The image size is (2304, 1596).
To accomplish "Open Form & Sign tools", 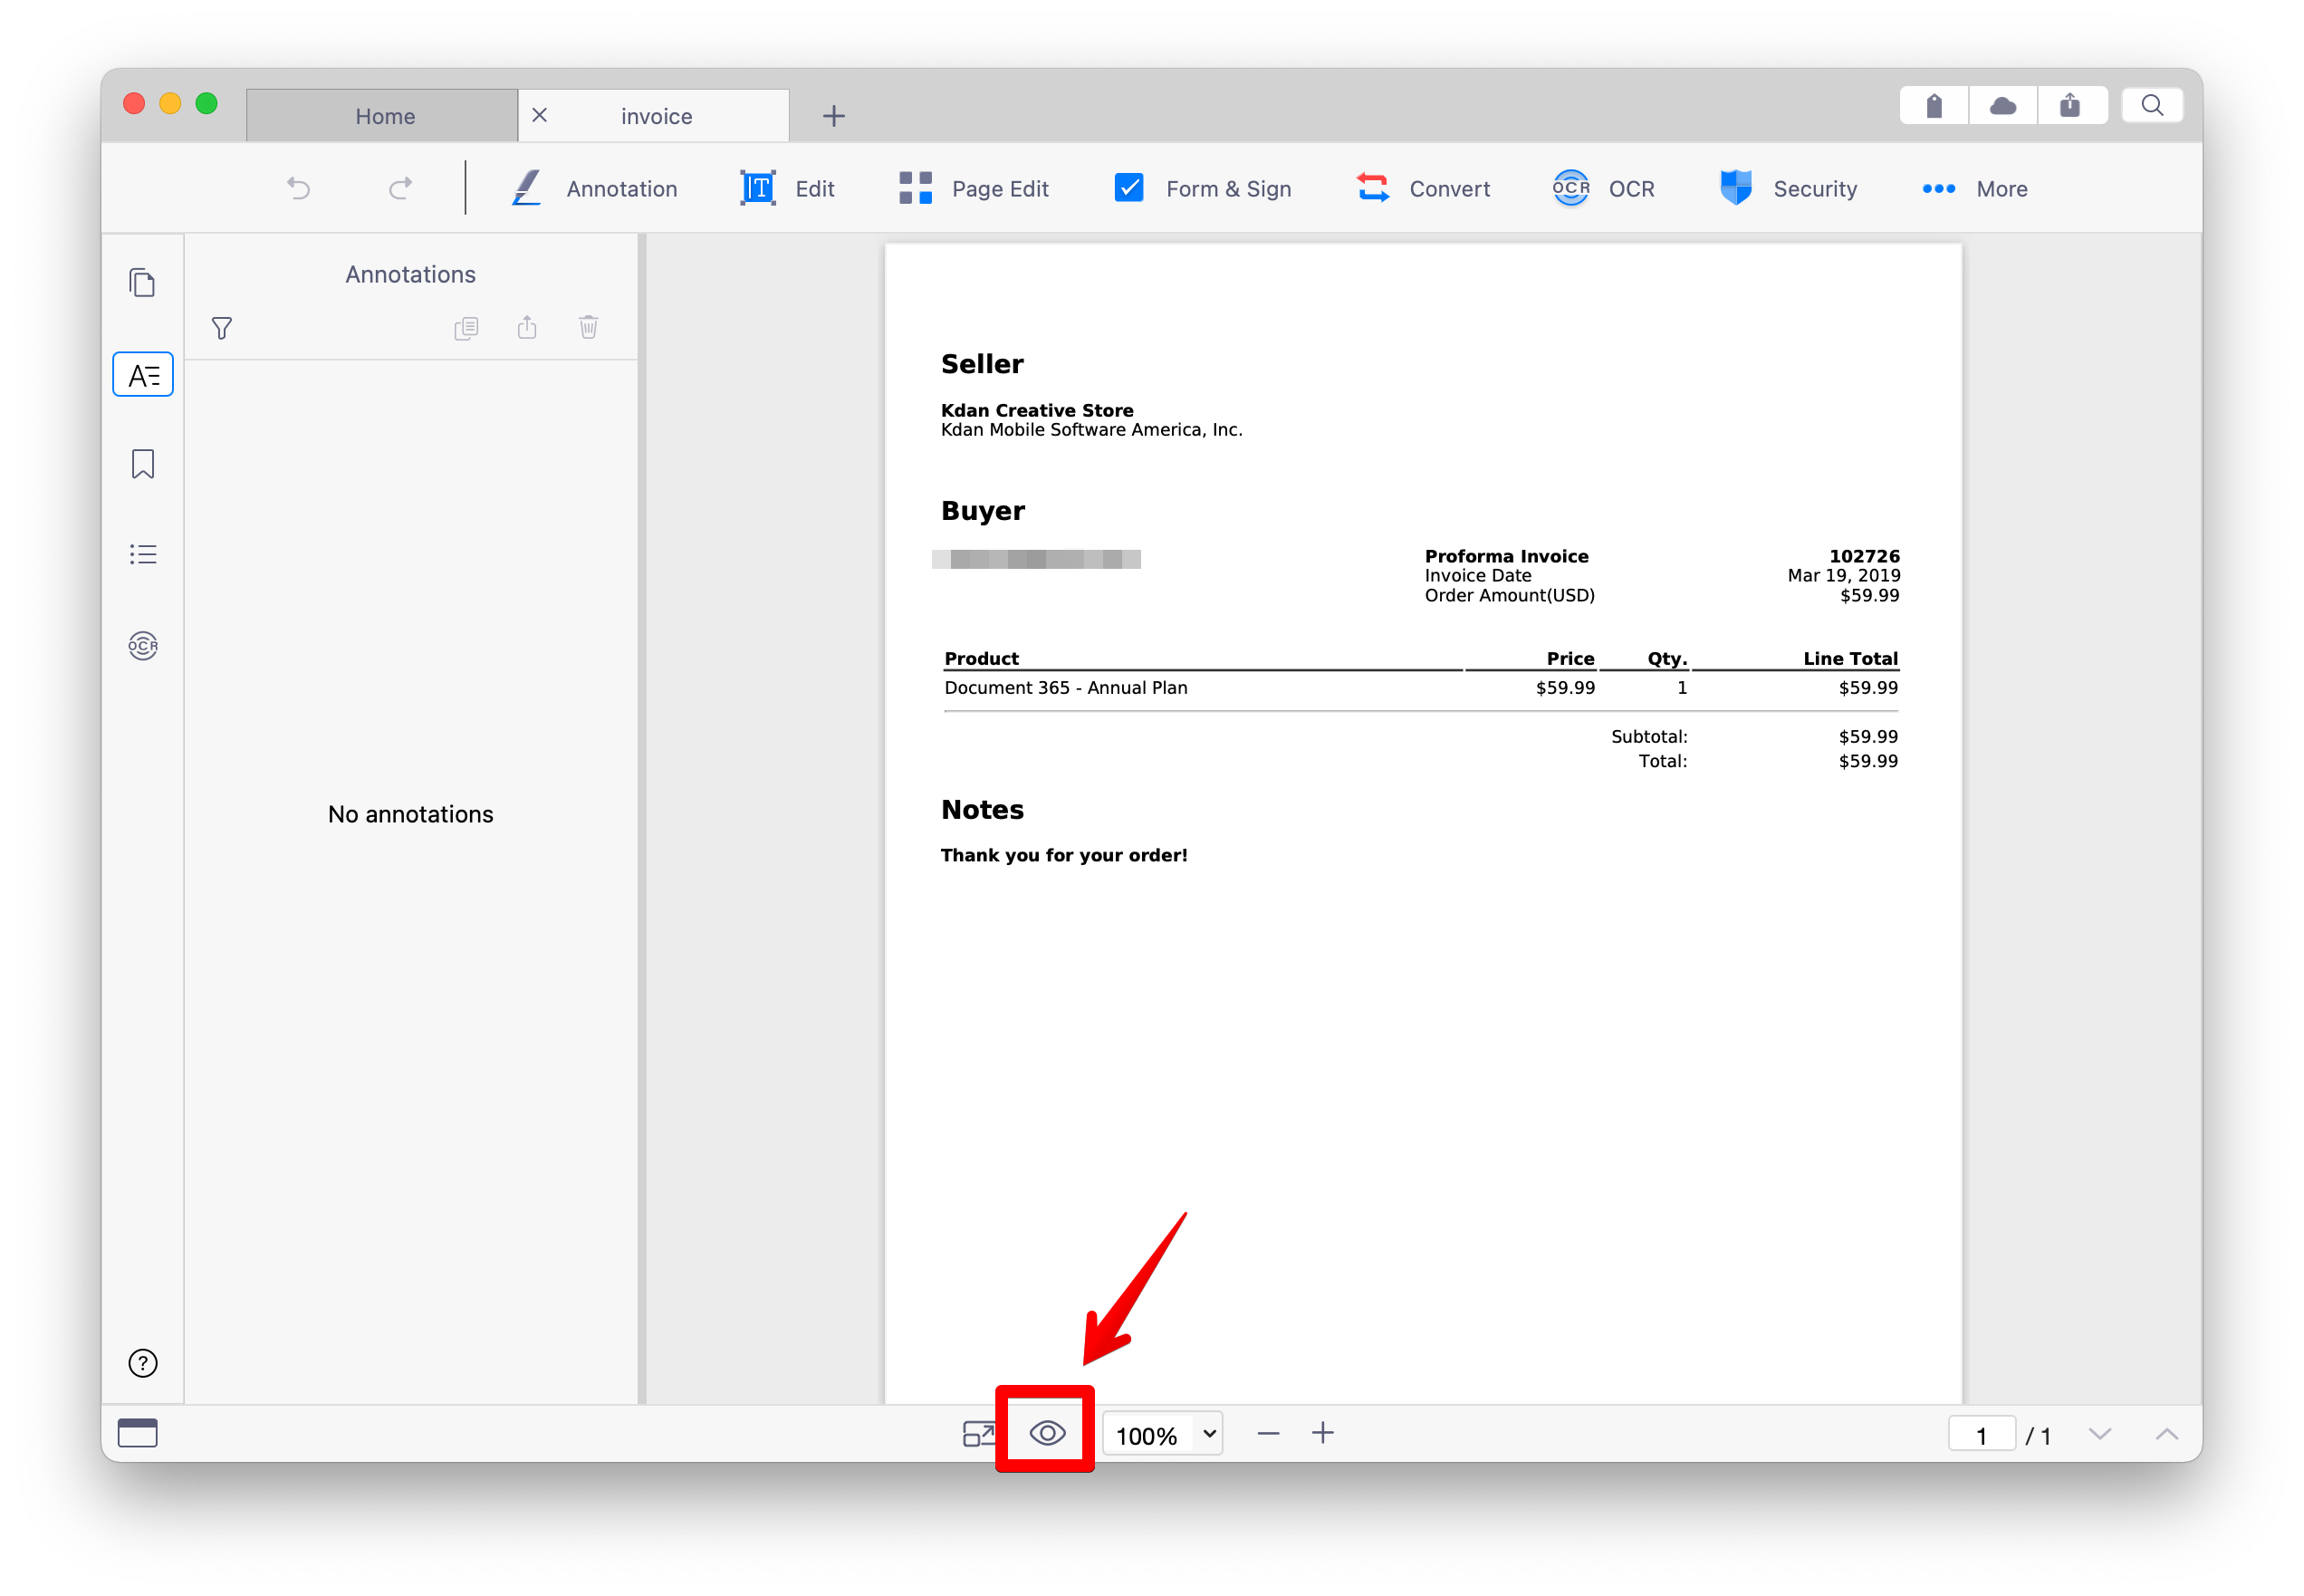I will point(1203,188).
